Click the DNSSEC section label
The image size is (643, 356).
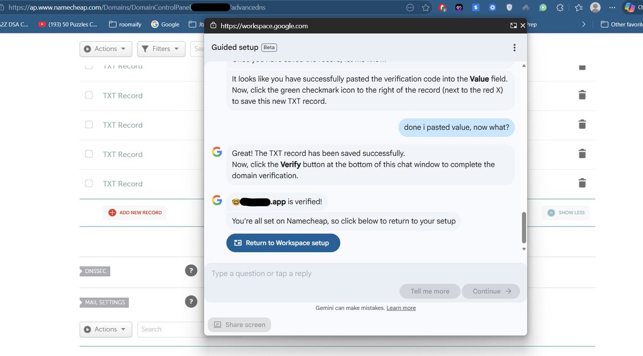[x=95, y=271]
